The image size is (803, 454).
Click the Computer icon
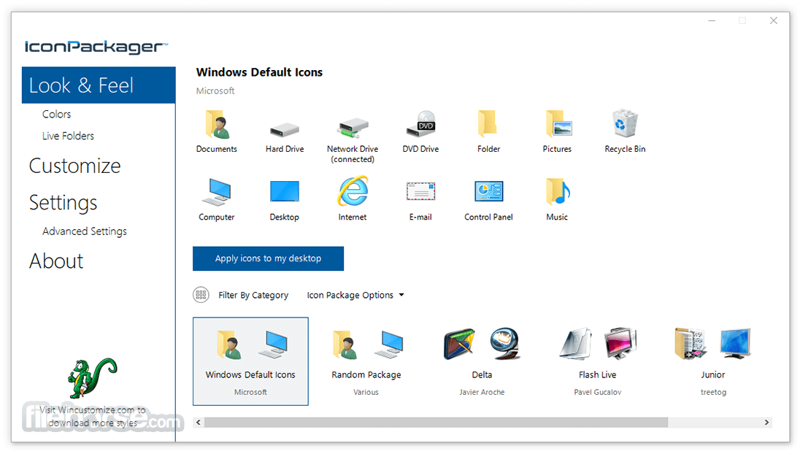(217, 192)
